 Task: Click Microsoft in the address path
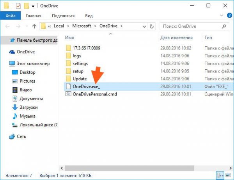coord(82,26)
